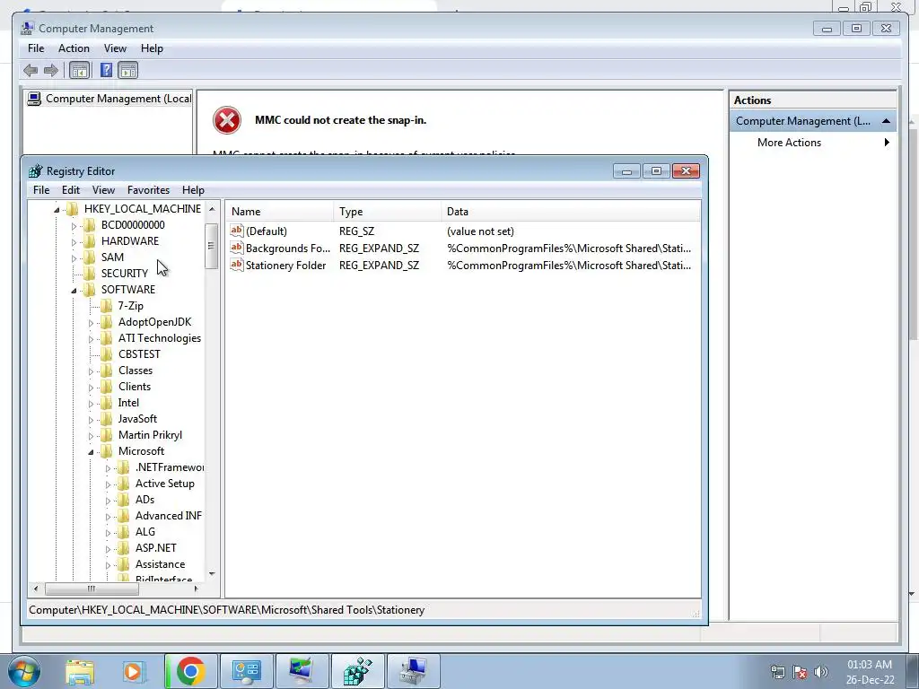Click the Back arrow in Computer Management toolbar

point(31,71)
